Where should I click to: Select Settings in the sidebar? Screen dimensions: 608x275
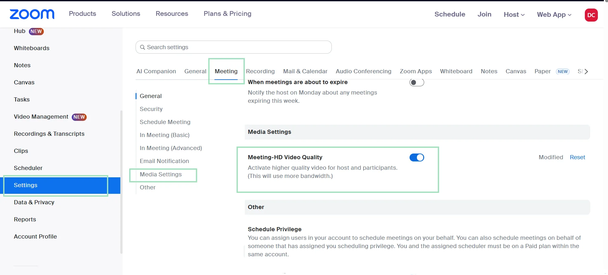[60, 185]
